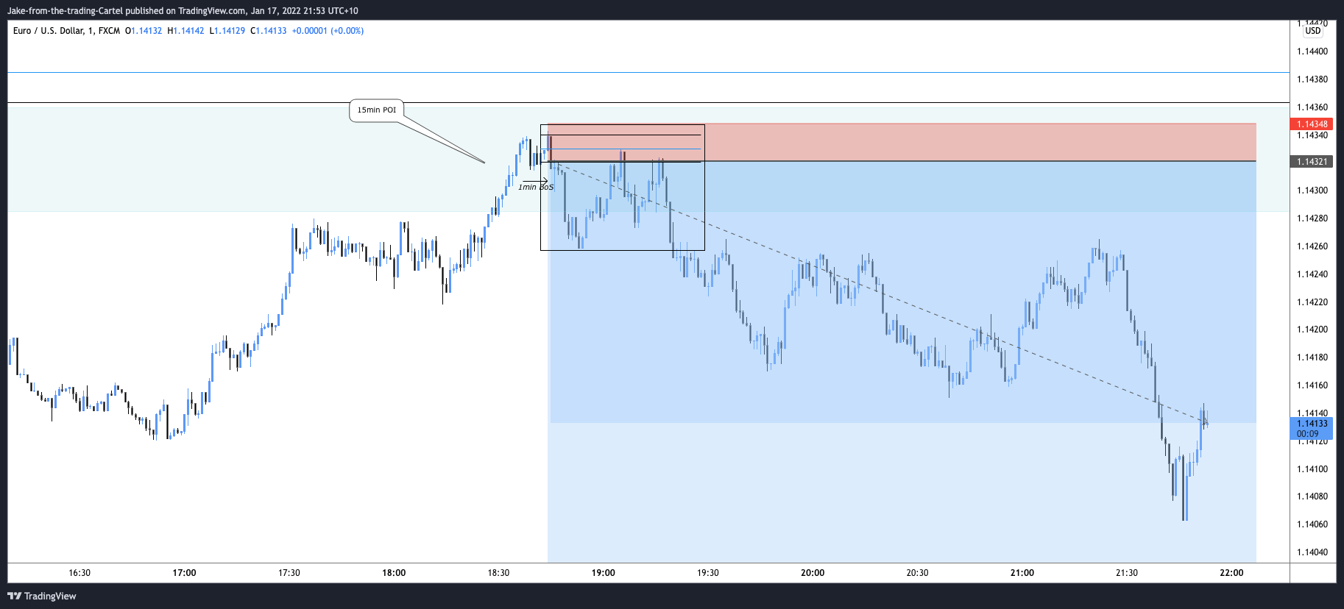Click the 1.14260 price axis label

(1312, 246)
